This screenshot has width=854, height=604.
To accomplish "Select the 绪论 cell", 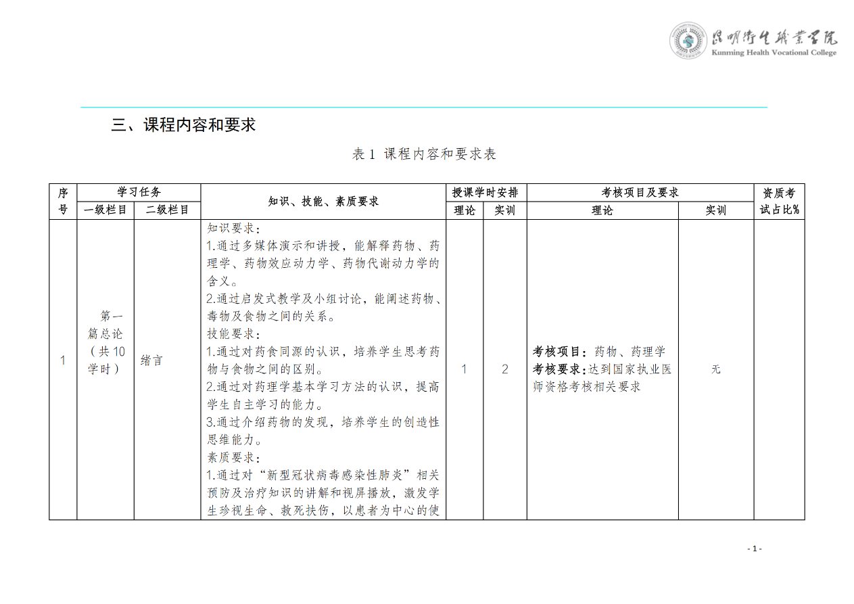I will coord(152,361).
